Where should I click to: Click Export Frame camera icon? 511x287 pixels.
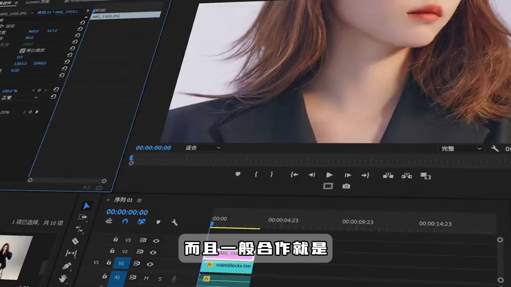coord(346,186)
